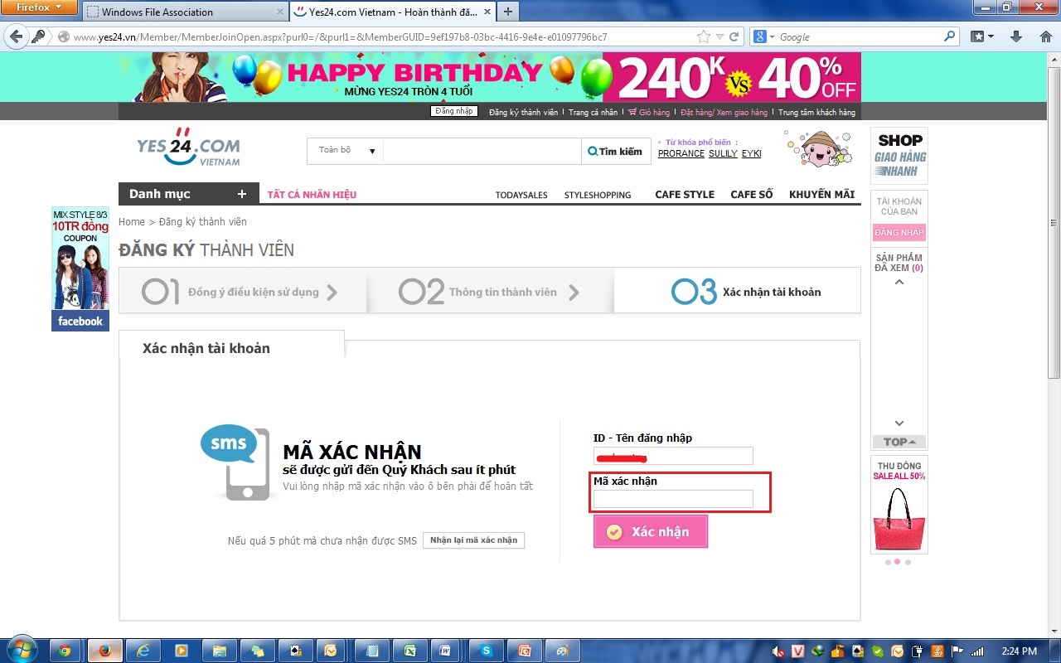The image size is (1061, 663).
Task: Click the pink Xác nhận button
Action: coord(651,532)
